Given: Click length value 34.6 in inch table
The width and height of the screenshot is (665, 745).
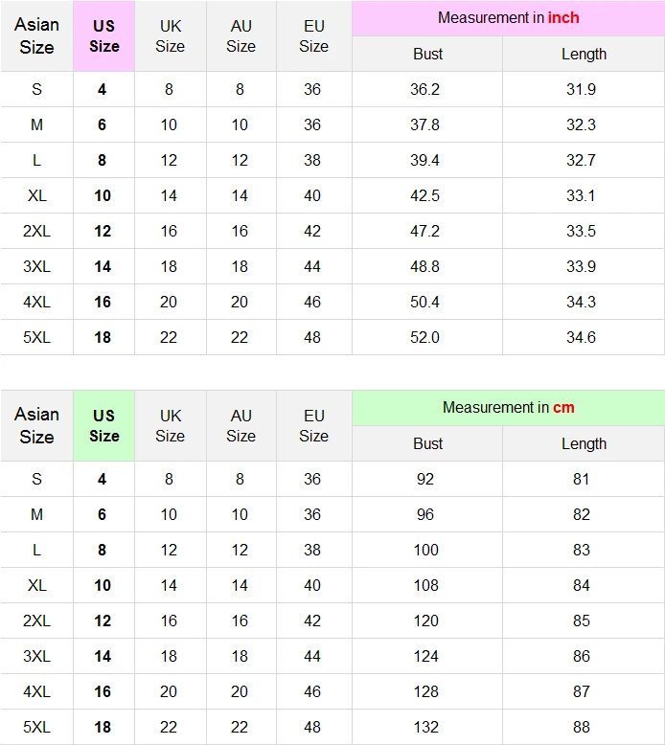Looking at the screenshot, I should pyautogui.click(x=581, y=337).
